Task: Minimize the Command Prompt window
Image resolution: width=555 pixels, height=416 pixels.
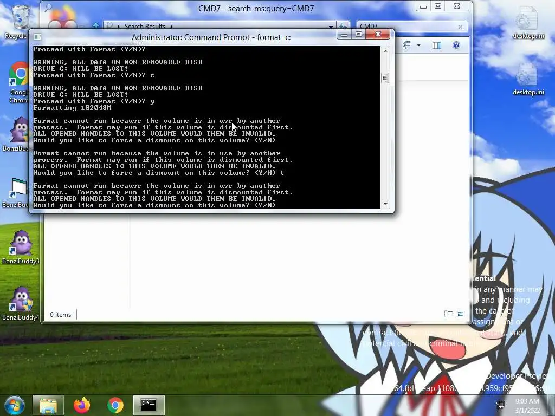Action: (x=344, y=34)
